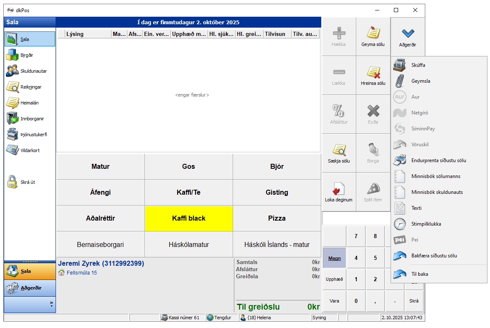The image size is (490, 328).
Task: Click the Geyma sölu sticky note icon
Action: (373, 33)
